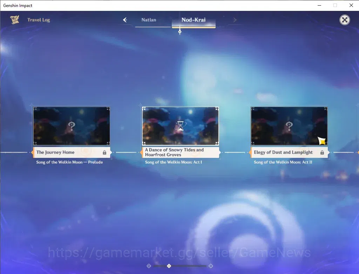
Task: Select the Elegy of Dust and Lamplight label
Action: (x=289, y=152)
